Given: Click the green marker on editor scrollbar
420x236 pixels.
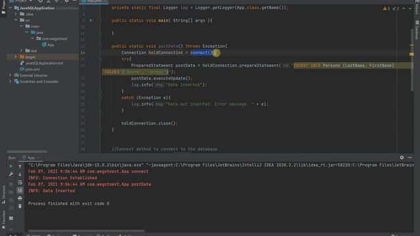Looking at the screenshot, I should (411, 45).
